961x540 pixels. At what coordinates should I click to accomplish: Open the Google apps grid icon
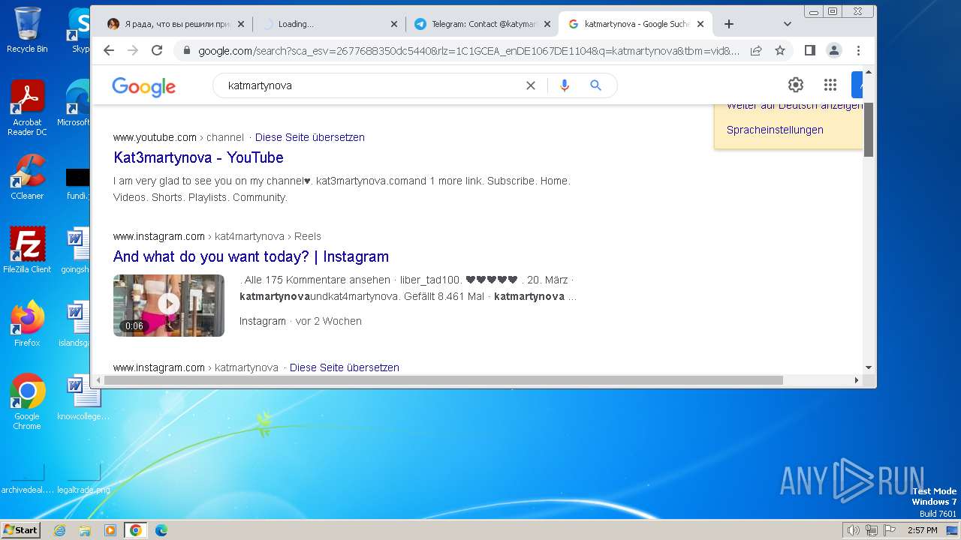(x=830, y=85)
